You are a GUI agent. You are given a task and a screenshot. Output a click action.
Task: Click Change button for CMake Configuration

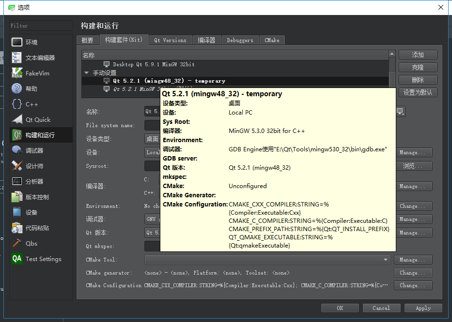pyautogui.click(x=413, y=285)
